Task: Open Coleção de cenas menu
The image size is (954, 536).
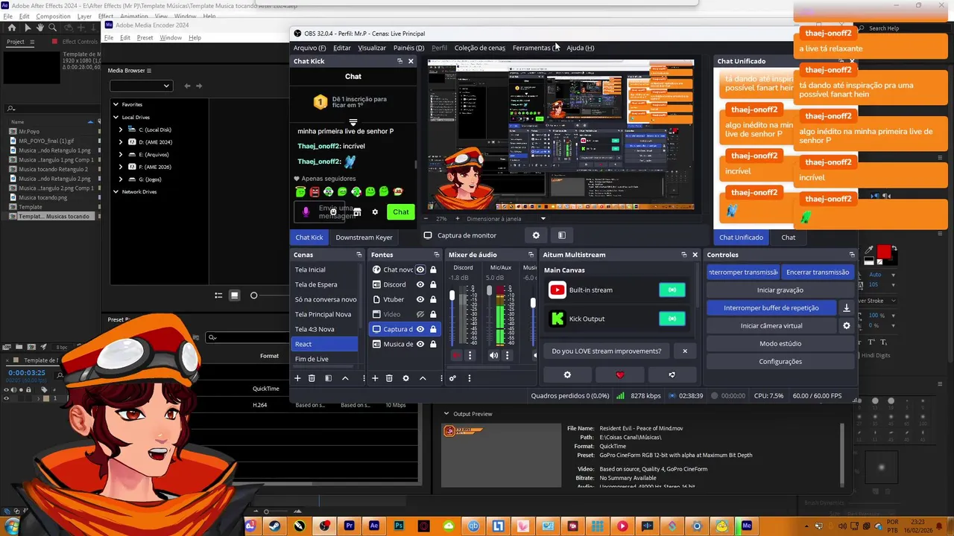Action: coord(480,48)
